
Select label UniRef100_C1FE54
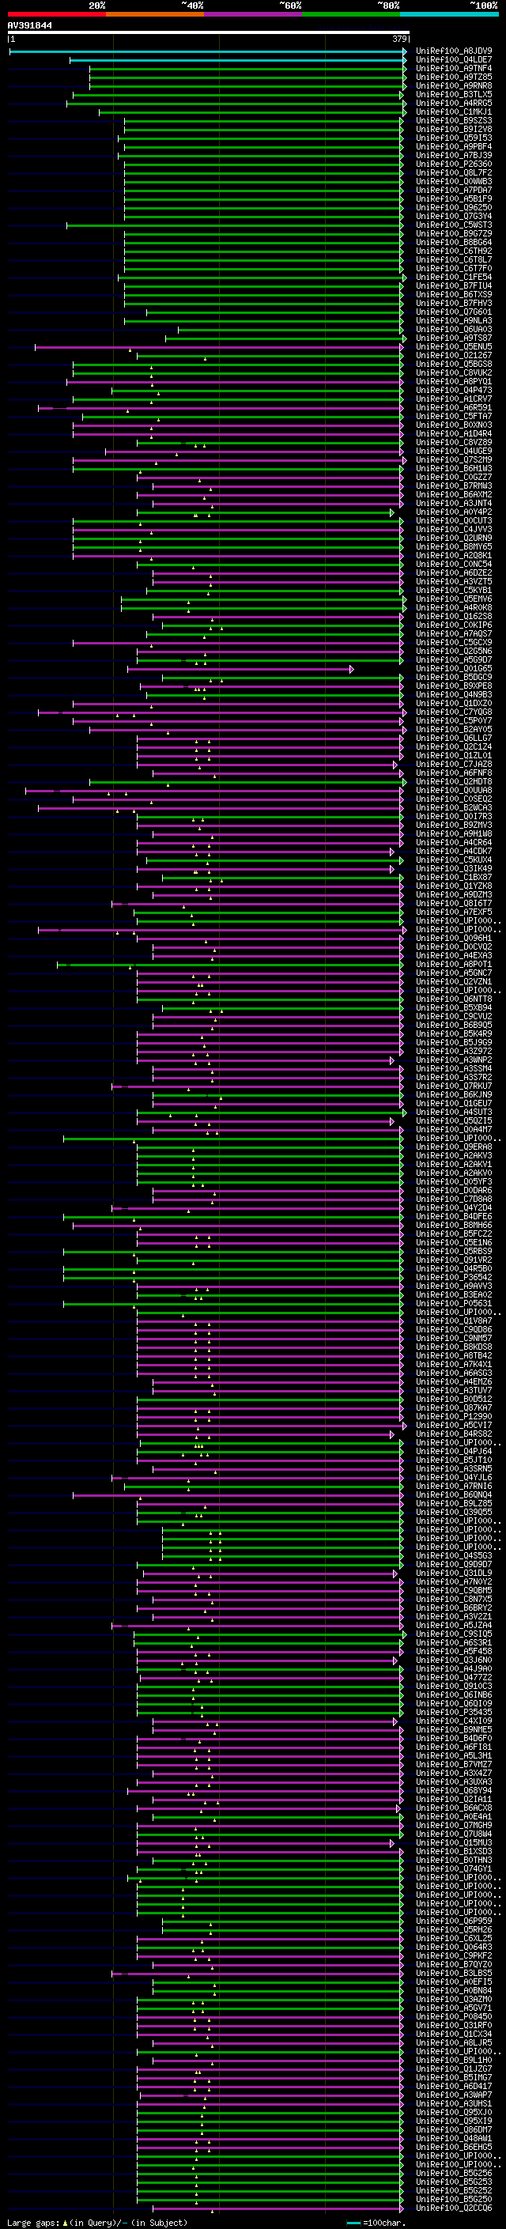[454, 277]
